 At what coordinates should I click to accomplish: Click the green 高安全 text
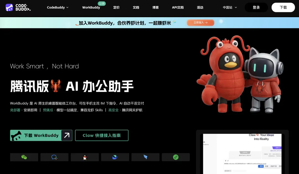(114, 110)
